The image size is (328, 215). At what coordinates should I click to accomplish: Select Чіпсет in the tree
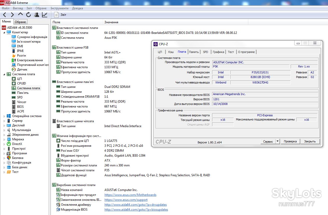22,102
